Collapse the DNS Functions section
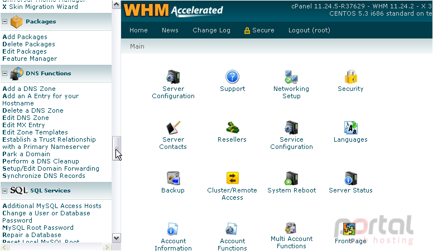Screen dimensions: 433x251 4,74
